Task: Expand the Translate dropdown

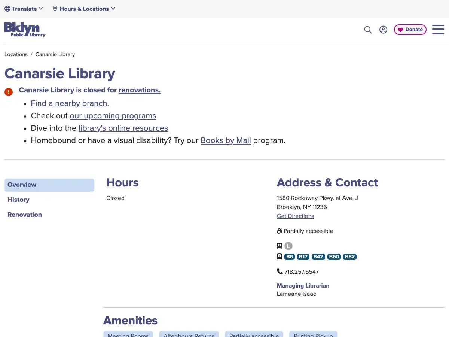Action: point(24,9)
